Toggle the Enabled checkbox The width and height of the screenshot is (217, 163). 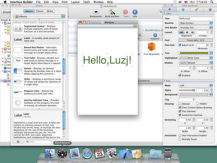pos(180,75)
